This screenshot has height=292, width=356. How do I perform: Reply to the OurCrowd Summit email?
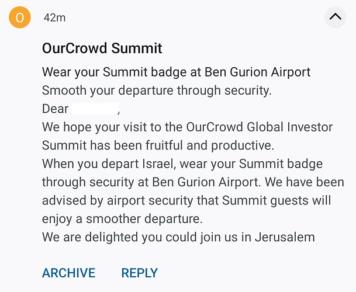139,273
